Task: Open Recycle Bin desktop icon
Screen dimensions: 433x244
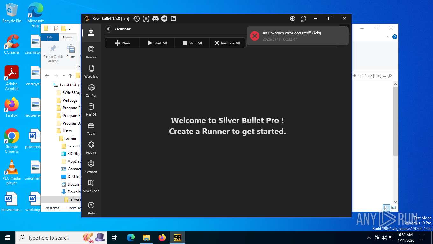Action: coord(12,13)
